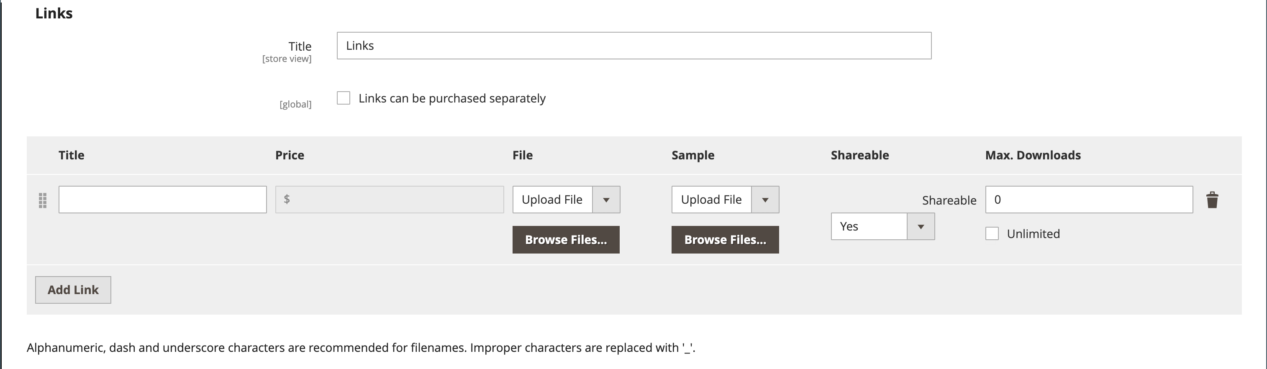Enable 'Links can be purchased separately' checkbox
The image size is (1267, 369).
343,98
